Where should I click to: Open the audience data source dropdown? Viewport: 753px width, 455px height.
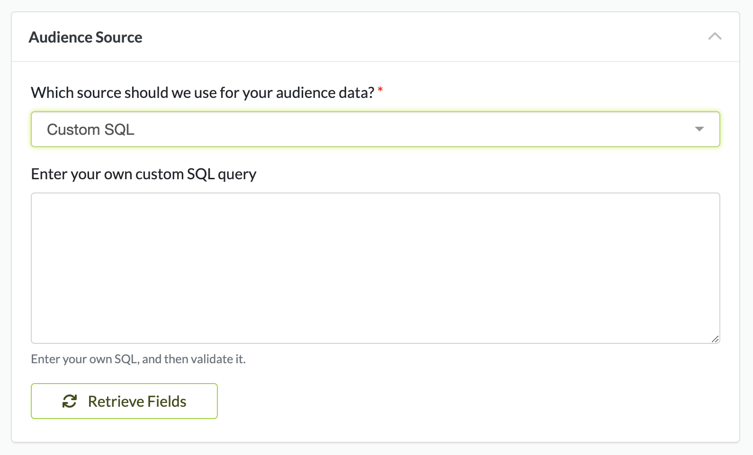[375, 129]
